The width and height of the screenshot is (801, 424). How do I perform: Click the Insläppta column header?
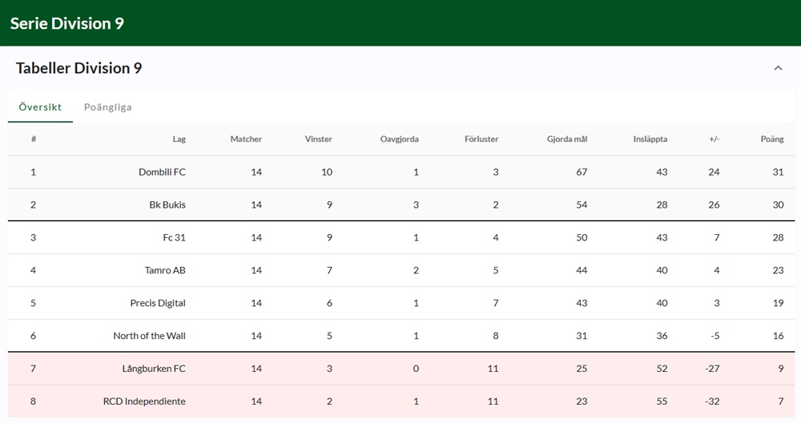pos(650,139)
